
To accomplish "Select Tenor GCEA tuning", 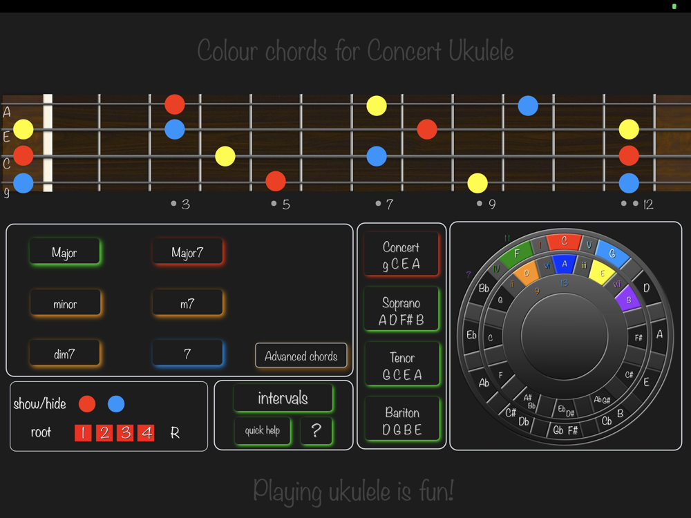I will click(402, 365).
